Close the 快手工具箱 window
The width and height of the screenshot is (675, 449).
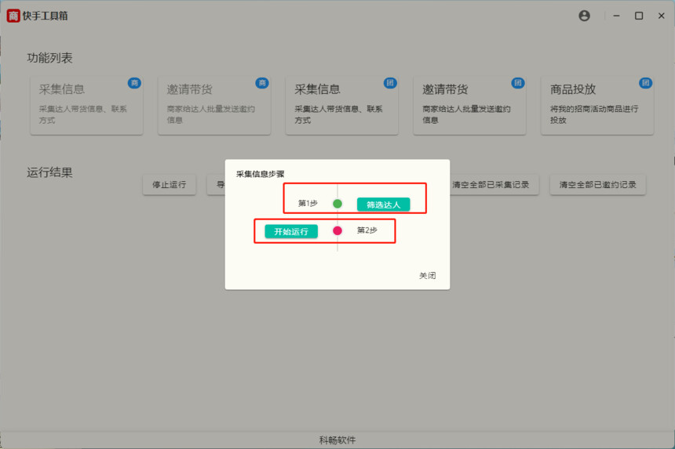tap(661, 16)
